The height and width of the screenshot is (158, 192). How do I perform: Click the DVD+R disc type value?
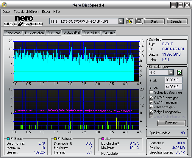[x=168, y=44]
